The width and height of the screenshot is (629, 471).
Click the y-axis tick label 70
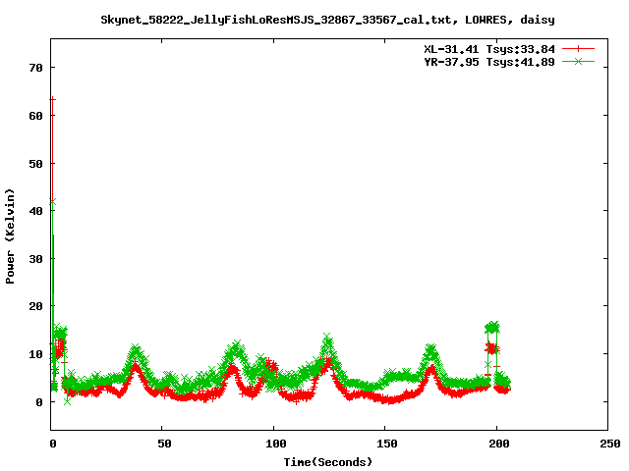pyautogui.click(x=35, y=68)
